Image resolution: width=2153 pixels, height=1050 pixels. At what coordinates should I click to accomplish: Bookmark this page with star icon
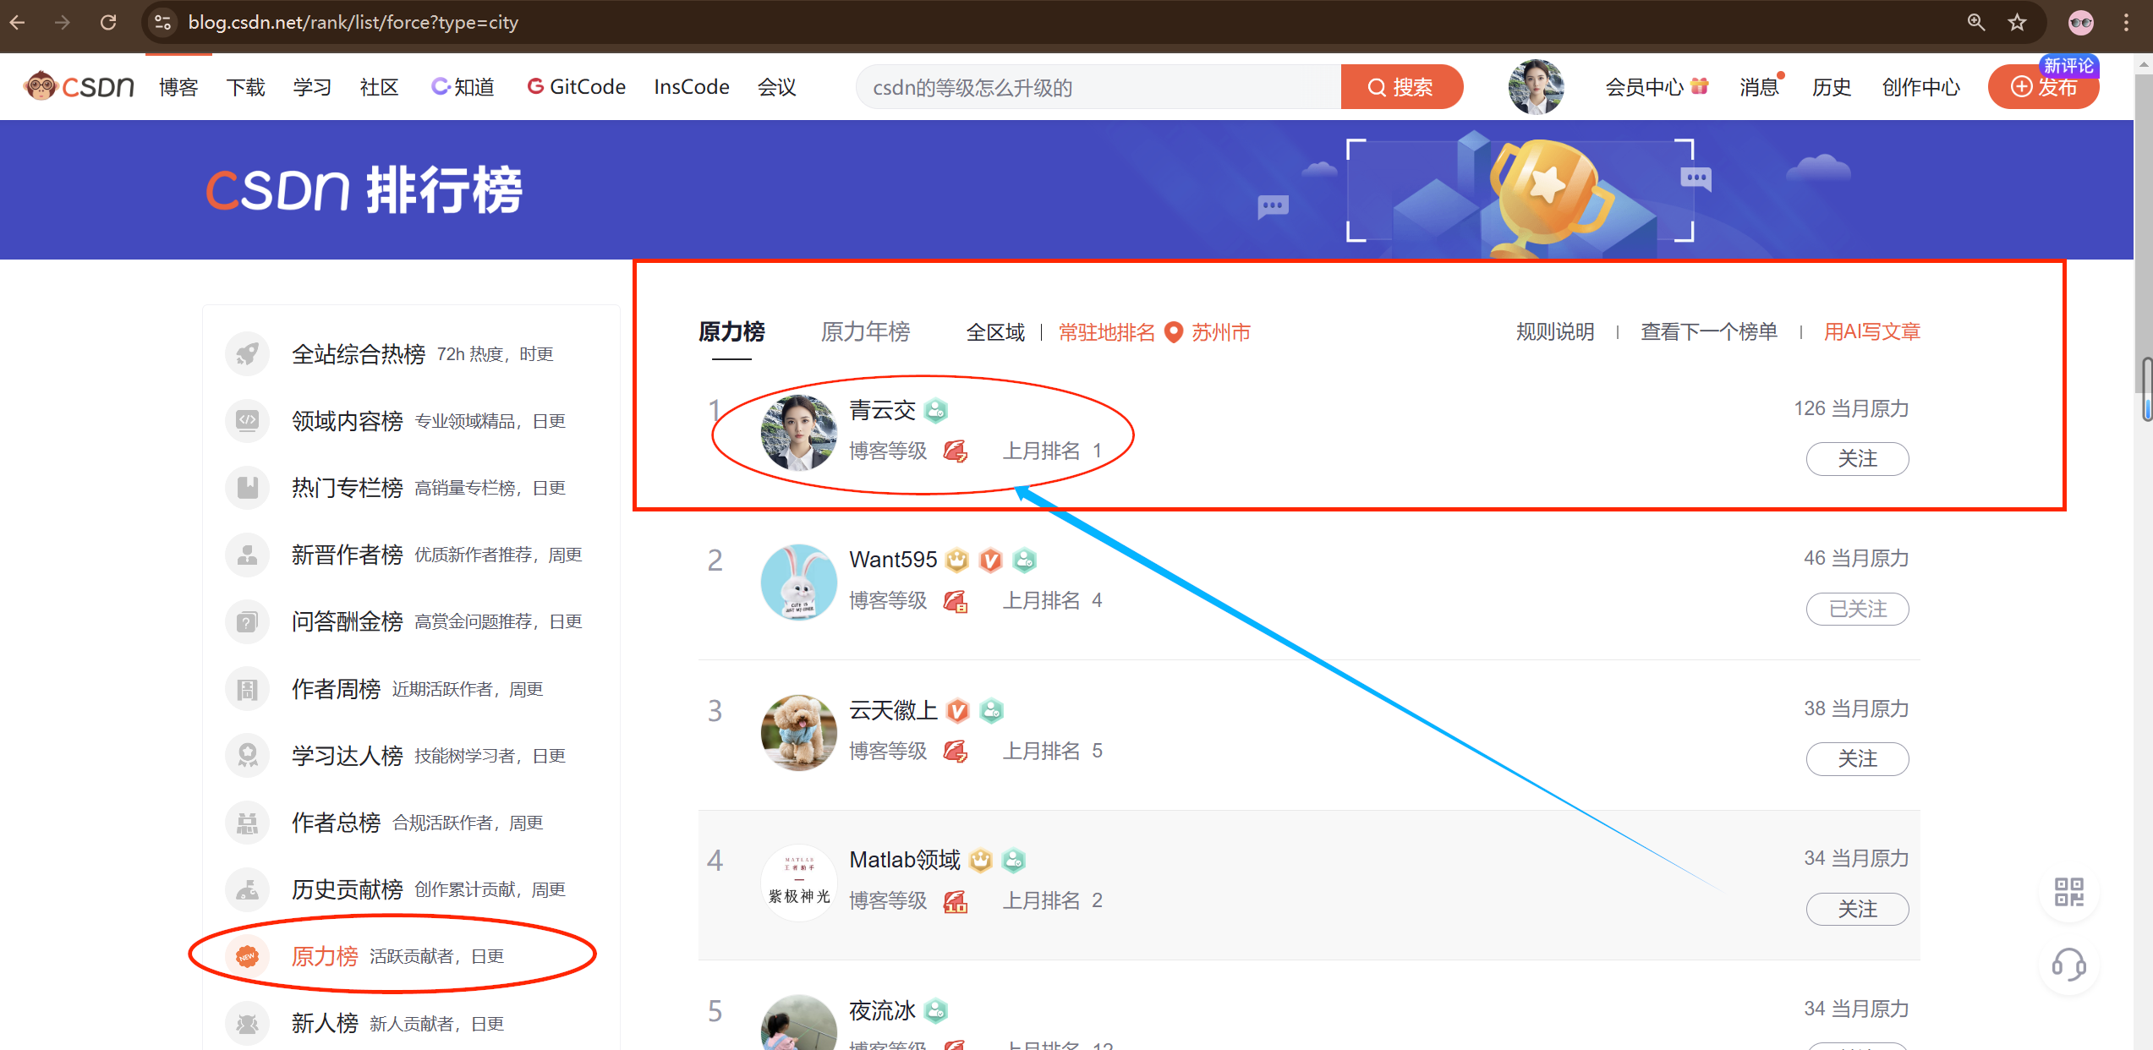2018,22
